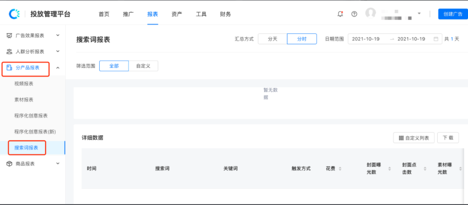This screenshot has width=468, height=205.
Task: Open 搜索词报表 in sidebar
Action: 26,148
